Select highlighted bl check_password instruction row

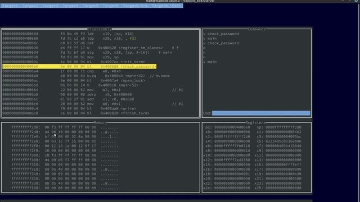[79, 66]
